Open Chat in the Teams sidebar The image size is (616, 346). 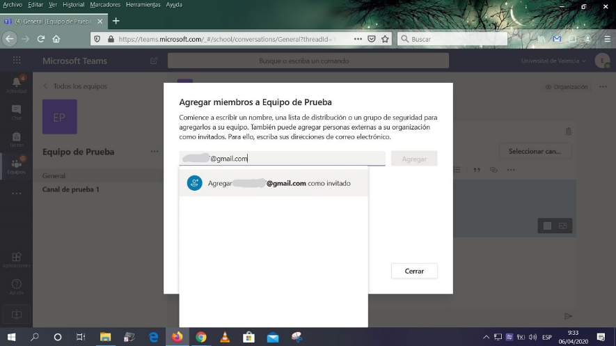pos(17,112)
